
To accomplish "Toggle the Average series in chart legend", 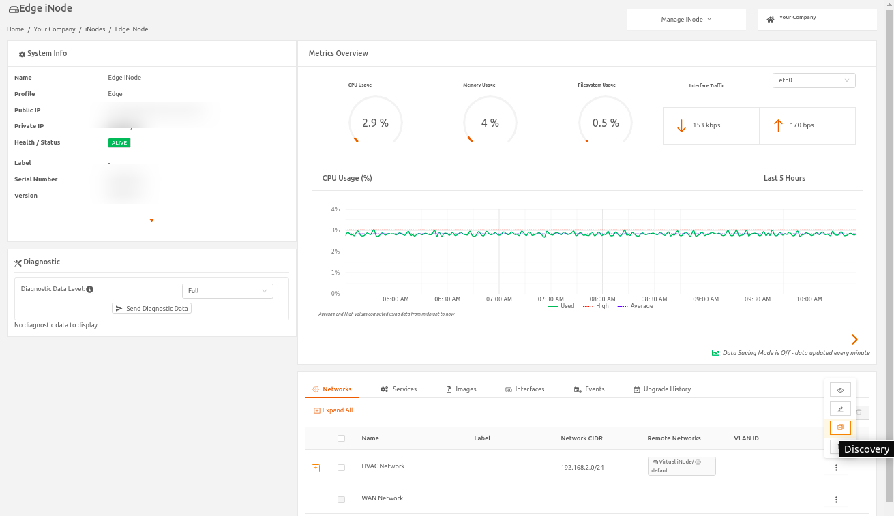I will (636, 307).
